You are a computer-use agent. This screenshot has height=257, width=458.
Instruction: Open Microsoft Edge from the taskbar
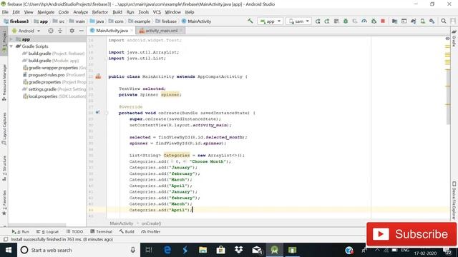point(167,250)
